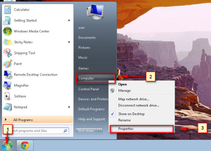Viewport: 211px width, 151px height.
Task: Click the Paint program label
Action: click(x=18, y=64)
